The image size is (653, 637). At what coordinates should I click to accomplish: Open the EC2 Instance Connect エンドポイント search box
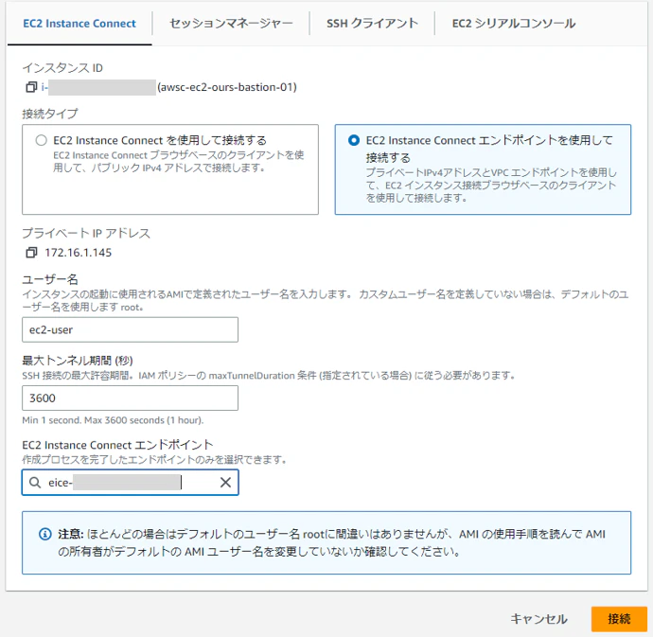130,483
